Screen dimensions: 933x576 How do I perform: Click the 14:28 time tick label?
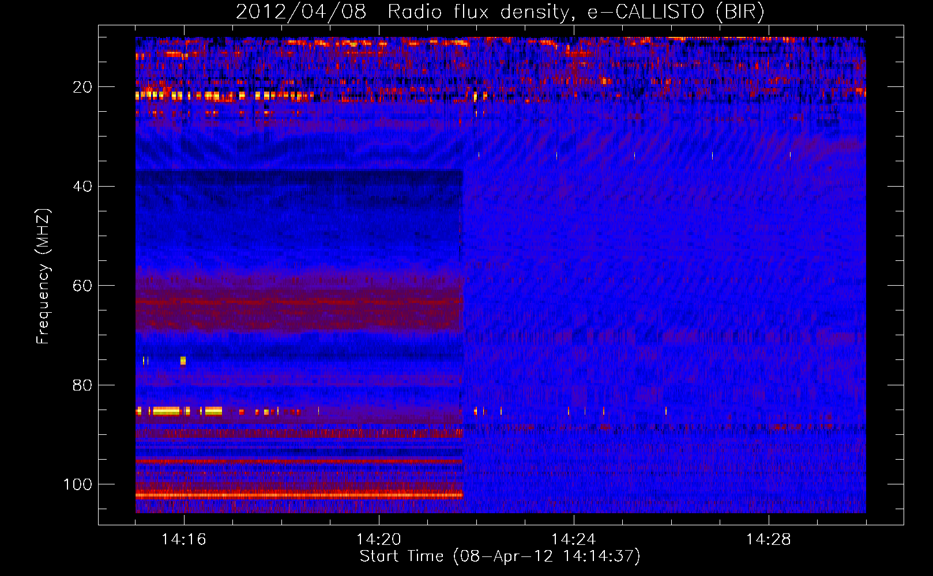(x=769, y=540)
